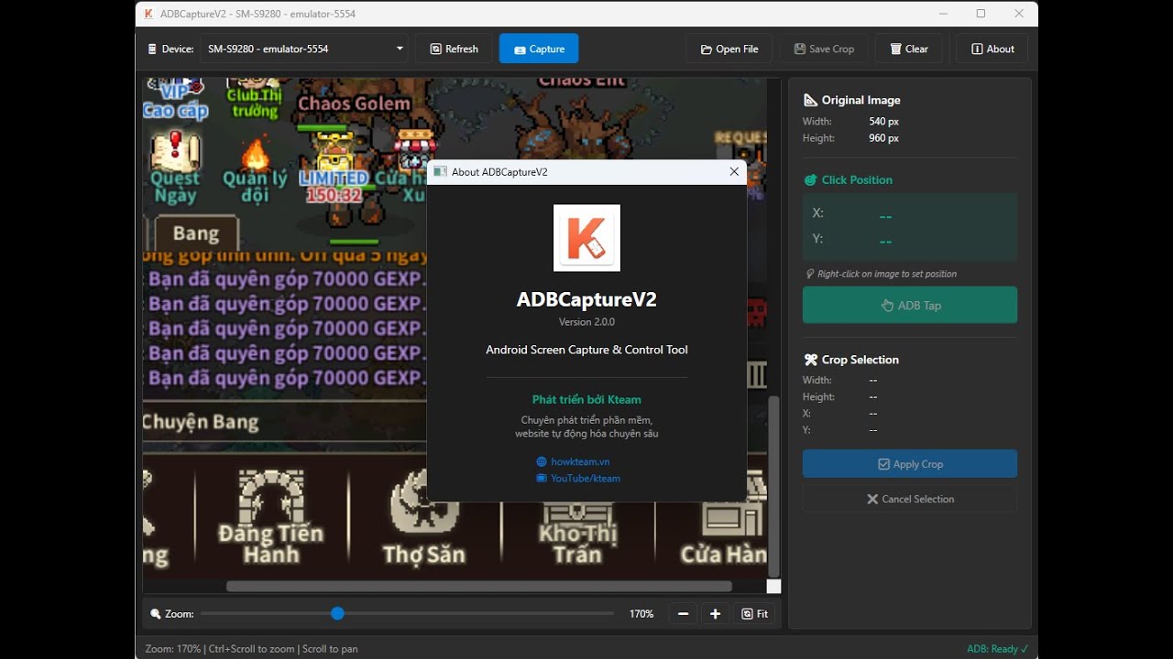Click the X click position value field
Viewport: 1173px width, 659px height.
point(885,215)
